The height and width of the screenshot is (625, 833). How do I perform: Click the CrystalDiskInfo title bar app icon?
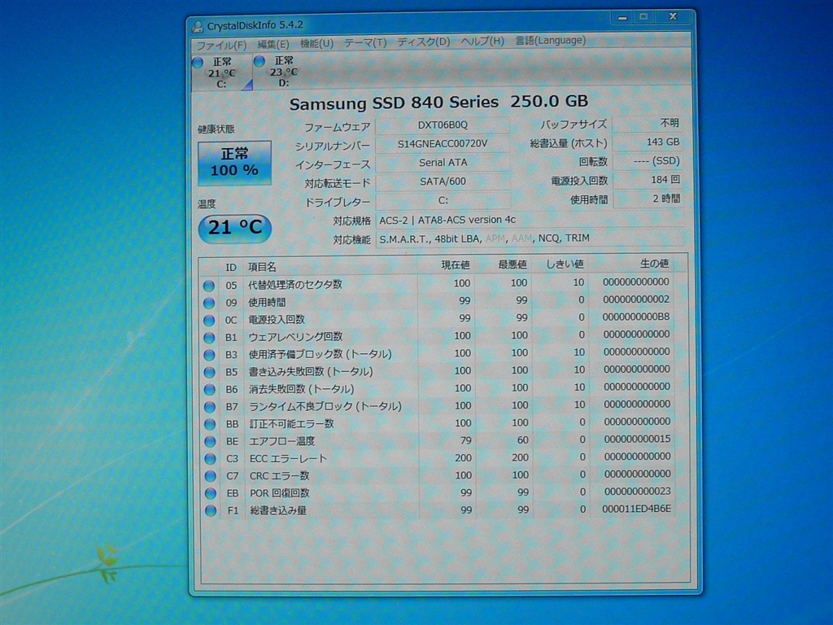click(198, 25)
